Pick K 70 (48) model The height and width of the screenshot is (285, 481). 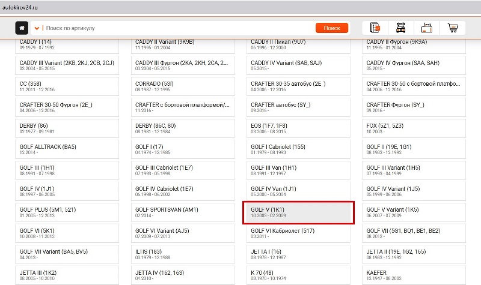click(298, 275)
